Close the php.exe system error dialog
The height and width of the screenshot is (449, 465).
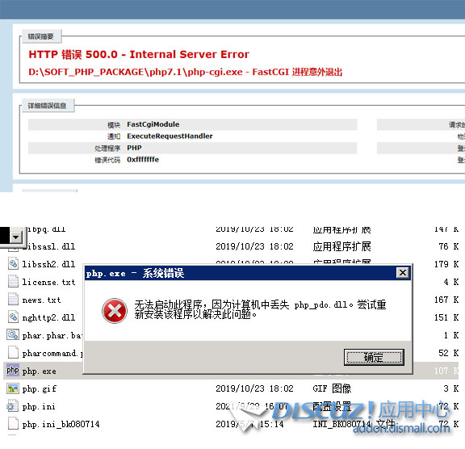click(x=402, y=272)
